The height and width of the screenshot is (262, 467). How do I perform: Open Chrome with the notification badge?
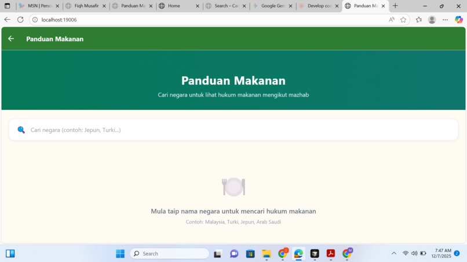tap(283, 253)
